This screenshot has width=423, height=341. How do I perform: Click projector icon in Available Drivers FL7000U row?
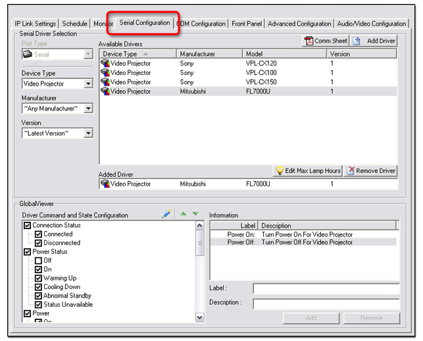click(x=105, y=92)
